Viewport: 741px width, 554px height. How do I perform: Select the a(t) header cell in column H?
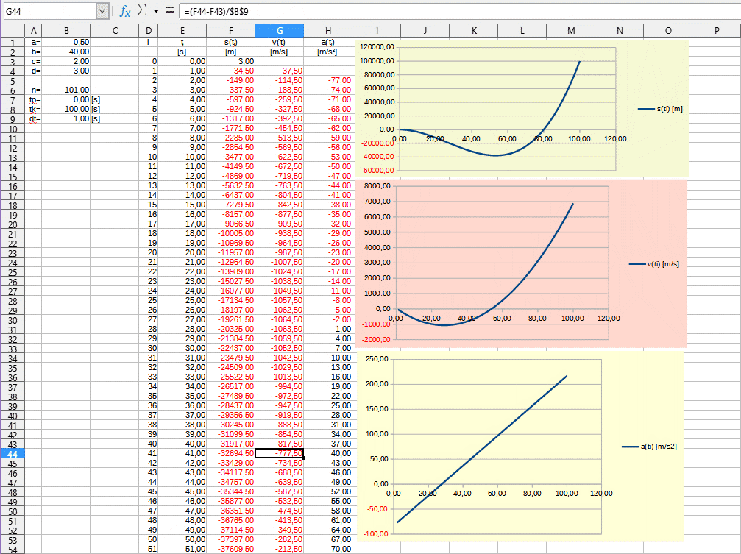pos(327,43)
